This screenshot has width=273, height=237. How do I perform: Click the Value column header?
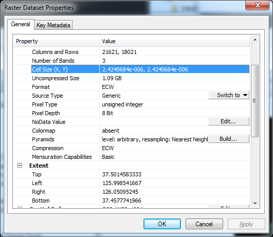[174, 41]
